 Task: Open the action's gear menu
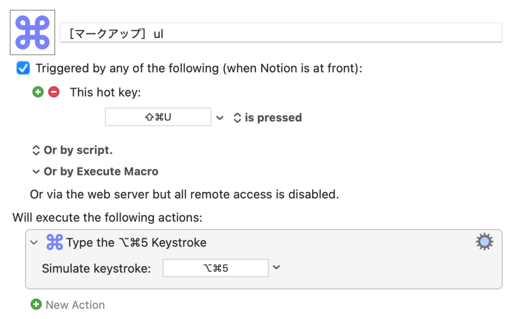484,242
